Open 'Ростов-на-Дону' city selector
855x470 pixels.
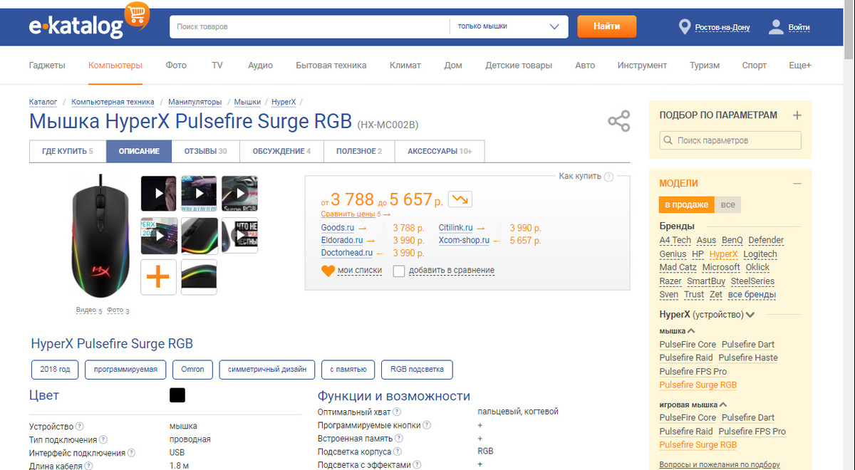(723, 28)
